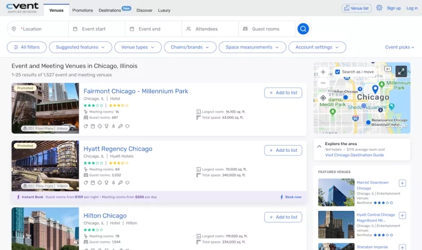Image resolution: width=422 pixels, height=250 pixels.
Task: Open Fairmont Chicago photo thumbnail
Action: [45, 108]
